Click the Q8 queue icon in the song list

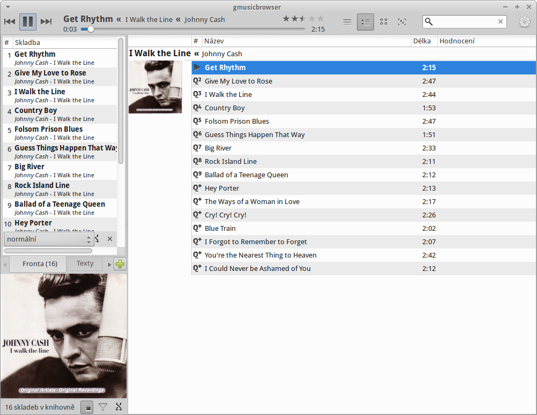(x=197, y=161)
